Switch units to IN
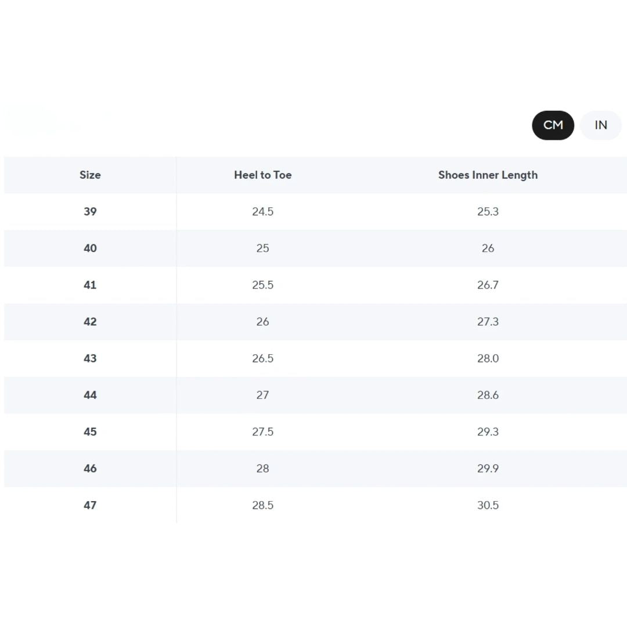Image resolution: width=627 pixels, height=627 pixels. (x=600, y=125)
